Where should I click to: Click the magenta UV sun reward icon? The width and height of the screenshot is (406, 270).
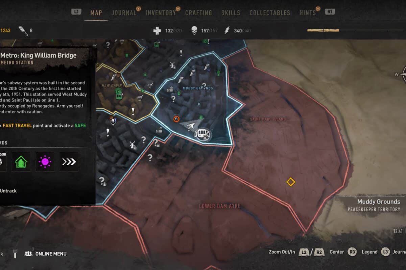pos(45,162)
